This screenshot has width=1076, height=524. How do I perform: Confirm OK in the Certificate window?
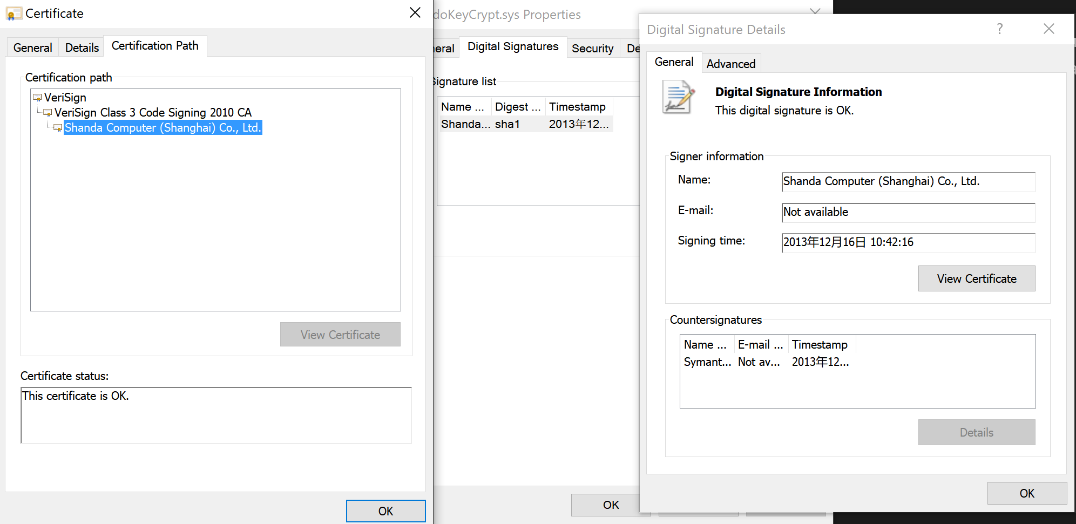pos(385,511)
